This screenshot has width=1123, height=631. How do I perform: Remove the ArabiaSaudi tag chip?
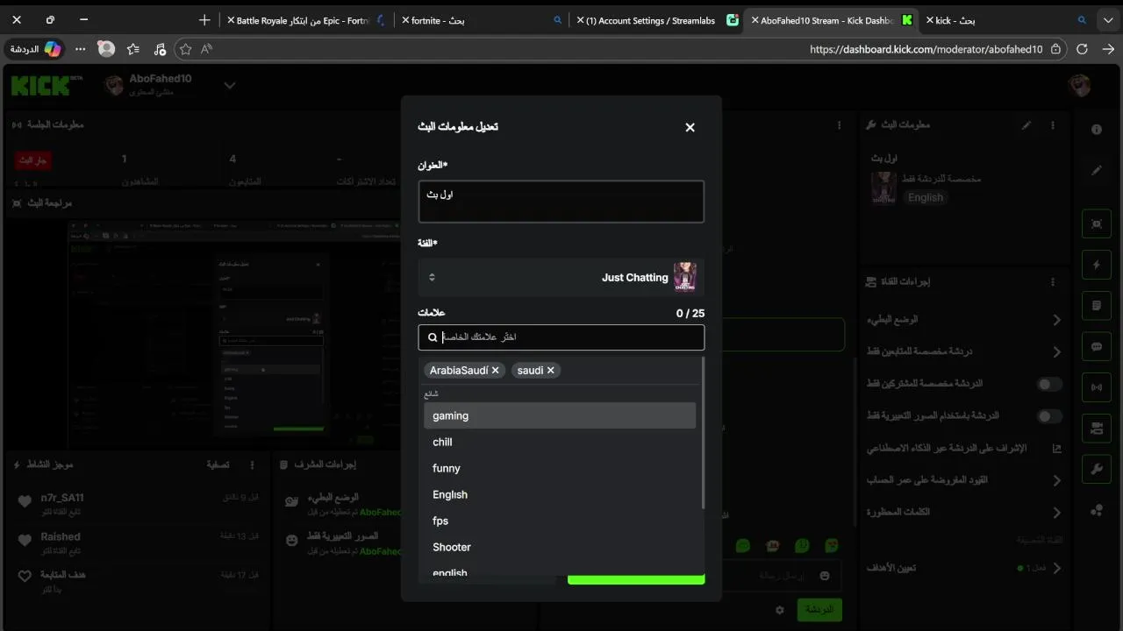point(495,371)
